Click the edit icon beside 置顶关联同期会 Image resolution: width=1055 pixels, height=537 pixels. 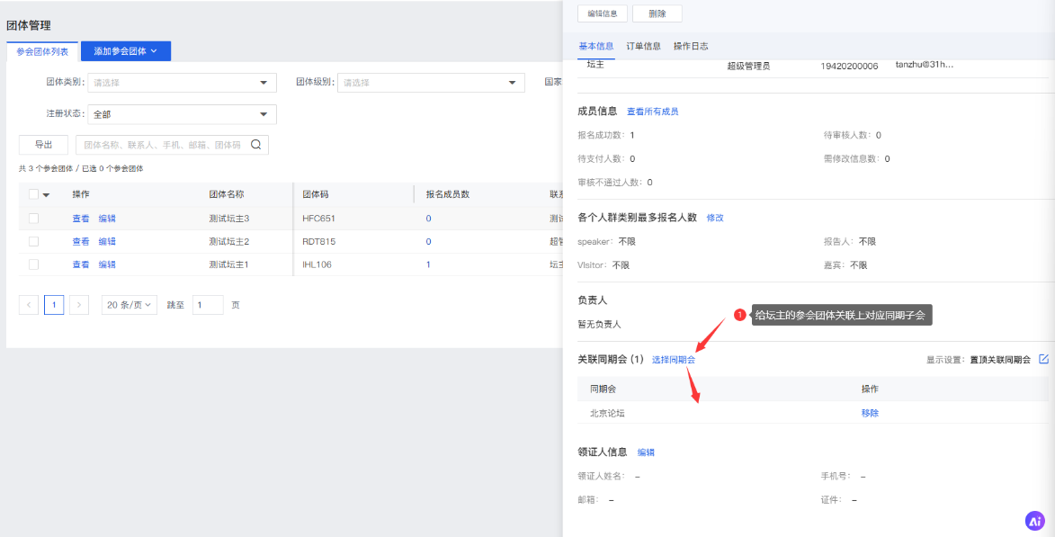(1043, 359)
